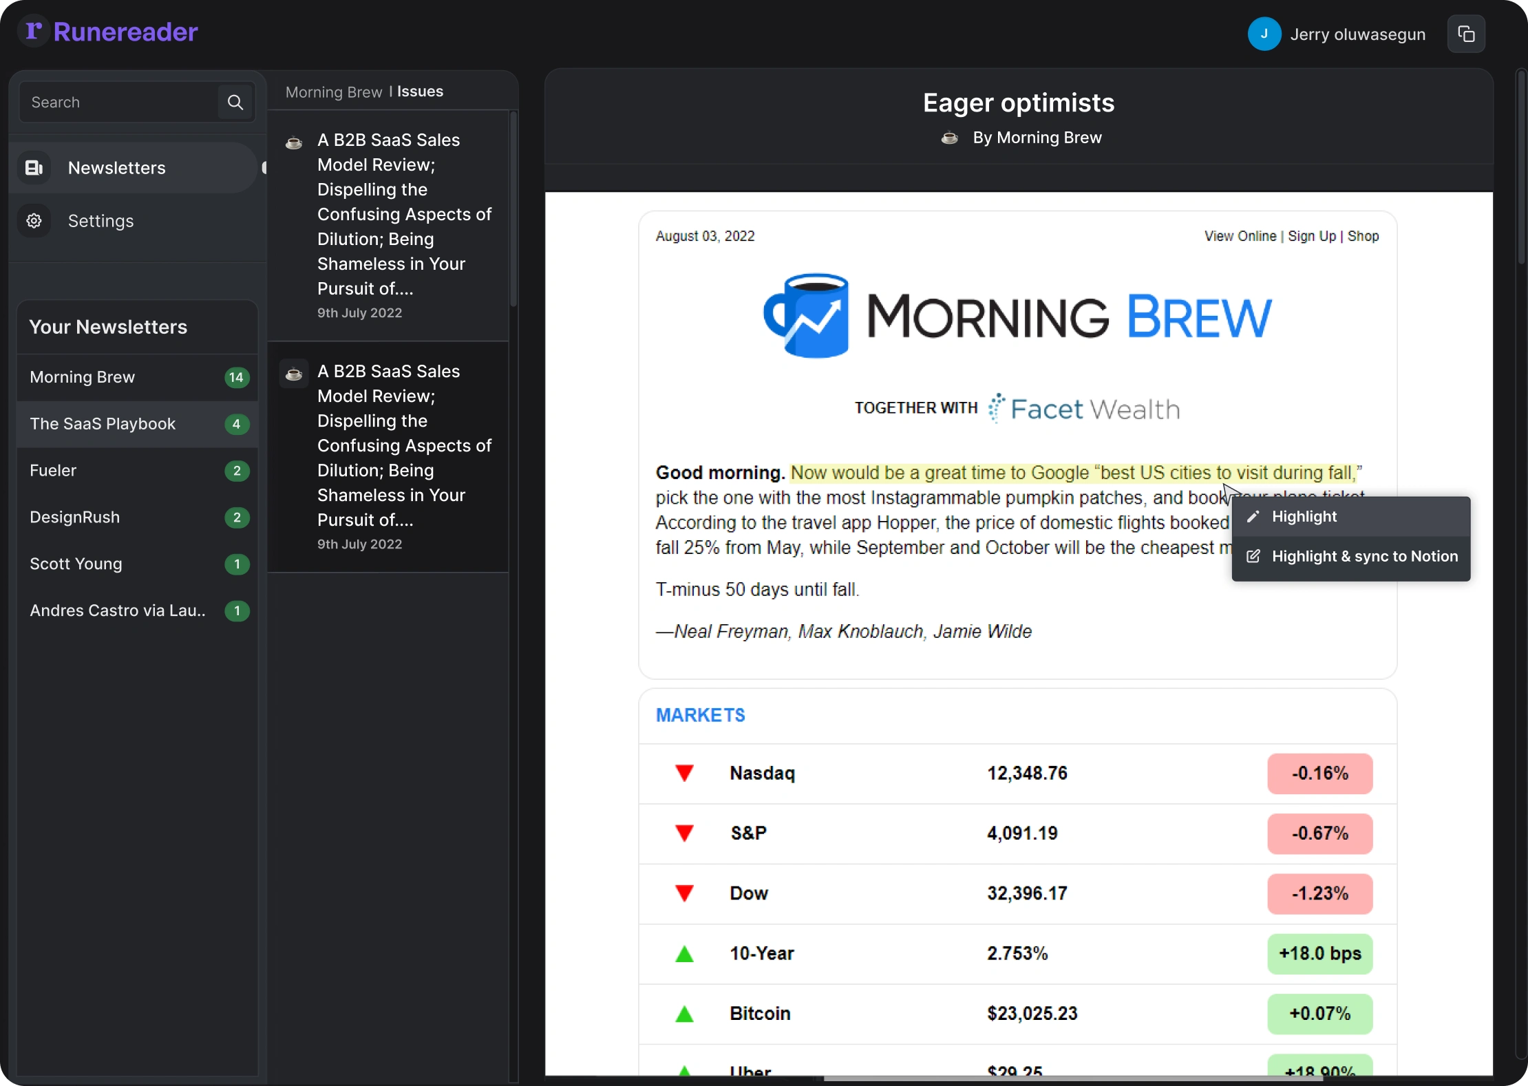The image size is (1528, 1086).
Task: Click the issues list vertical scrollbar
Action: (513, 210)
